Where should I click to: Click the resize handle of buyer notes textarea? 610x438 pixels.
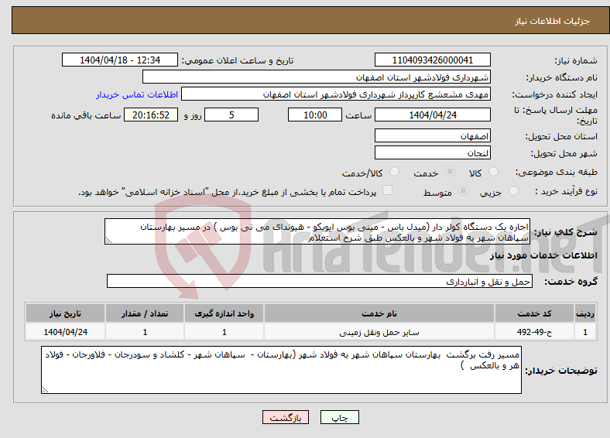[x=45, y=390]
